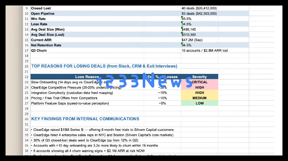Select the 'Win Rate' label cell

(x=87, y=19)
